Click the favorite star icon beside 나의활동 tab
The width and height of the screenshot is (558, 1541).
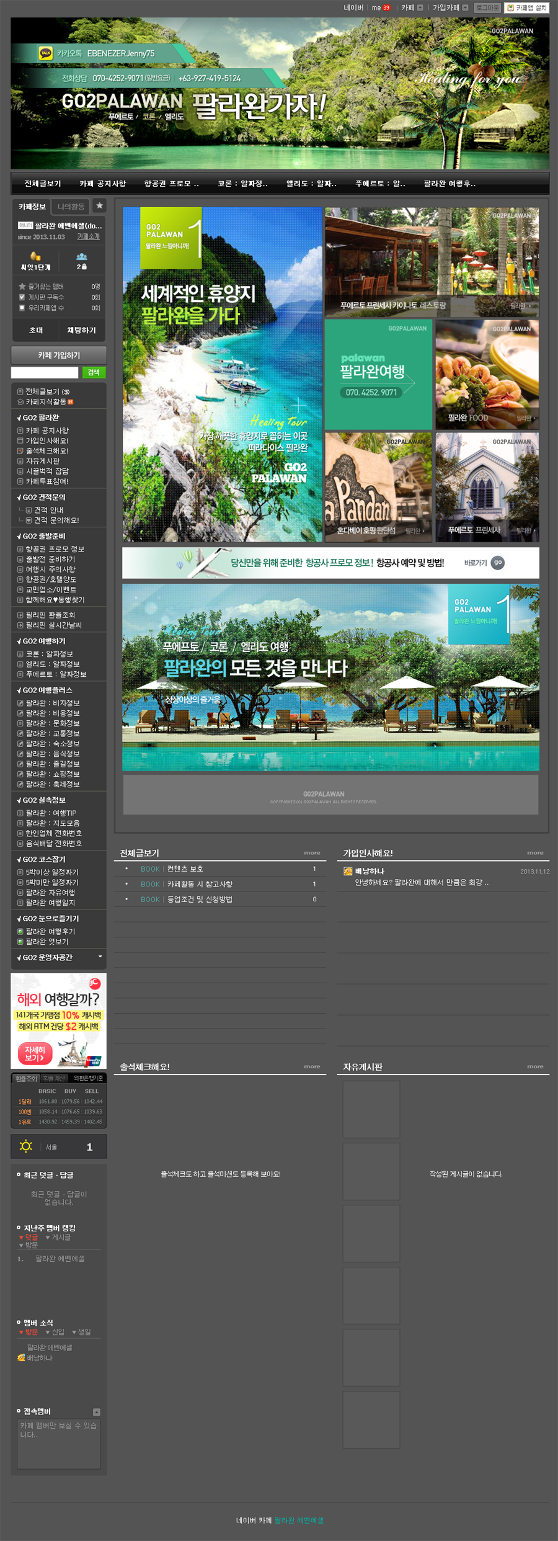click(x=99, y=205)
